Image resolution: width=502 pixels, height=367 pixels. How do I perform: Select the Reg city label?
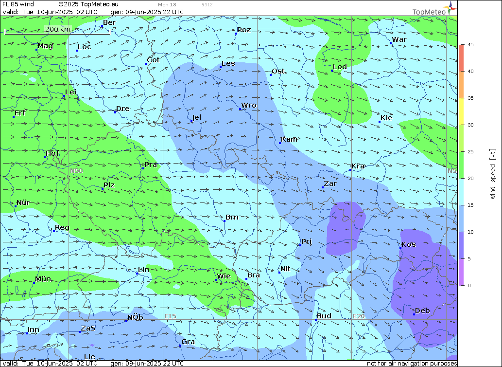click(62, 228)
